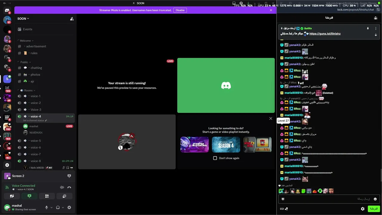The width and height of the screenshot is (382, 215).
Task: Open guns.lol/lilnishz link in Kick chat
Action: [325, 34]
